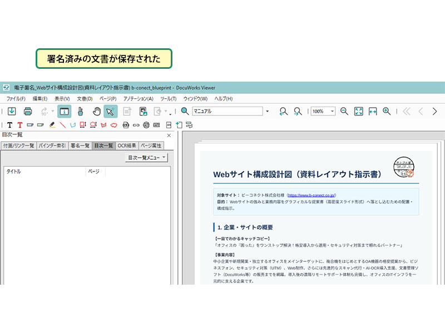Open the b-conect.co.jp hyperlink in document

311,195
